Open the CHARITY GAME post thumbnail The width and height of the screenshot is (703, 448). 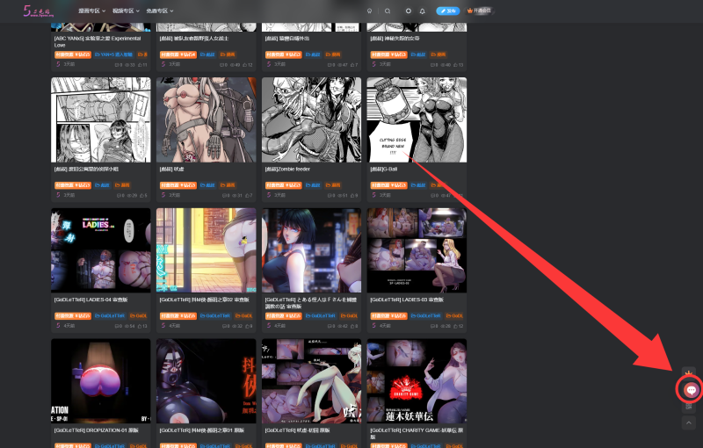(x=417, y=380)
